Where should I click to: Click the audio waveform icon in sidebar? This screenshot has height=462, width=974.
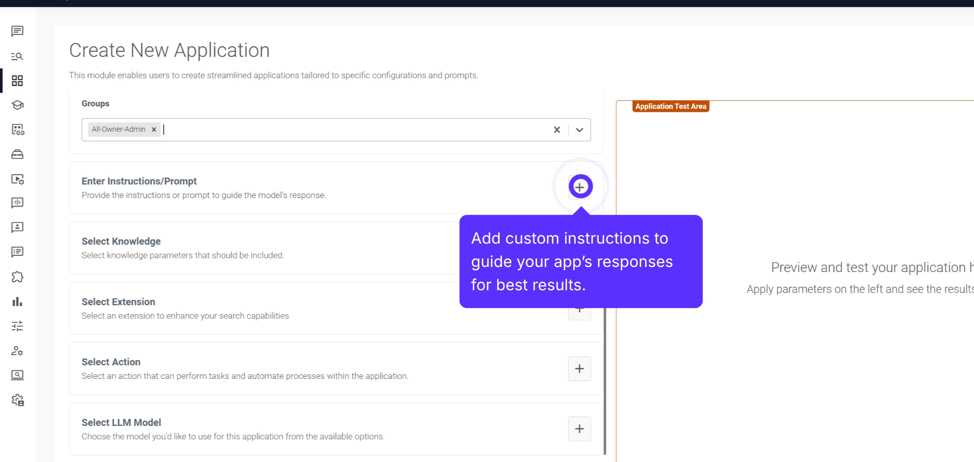(x=17, y=203)
